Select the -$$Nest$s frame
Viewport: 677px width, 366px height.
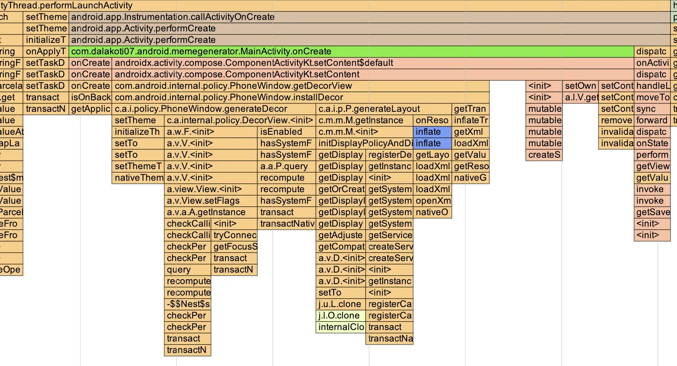[x=188, y=304]
